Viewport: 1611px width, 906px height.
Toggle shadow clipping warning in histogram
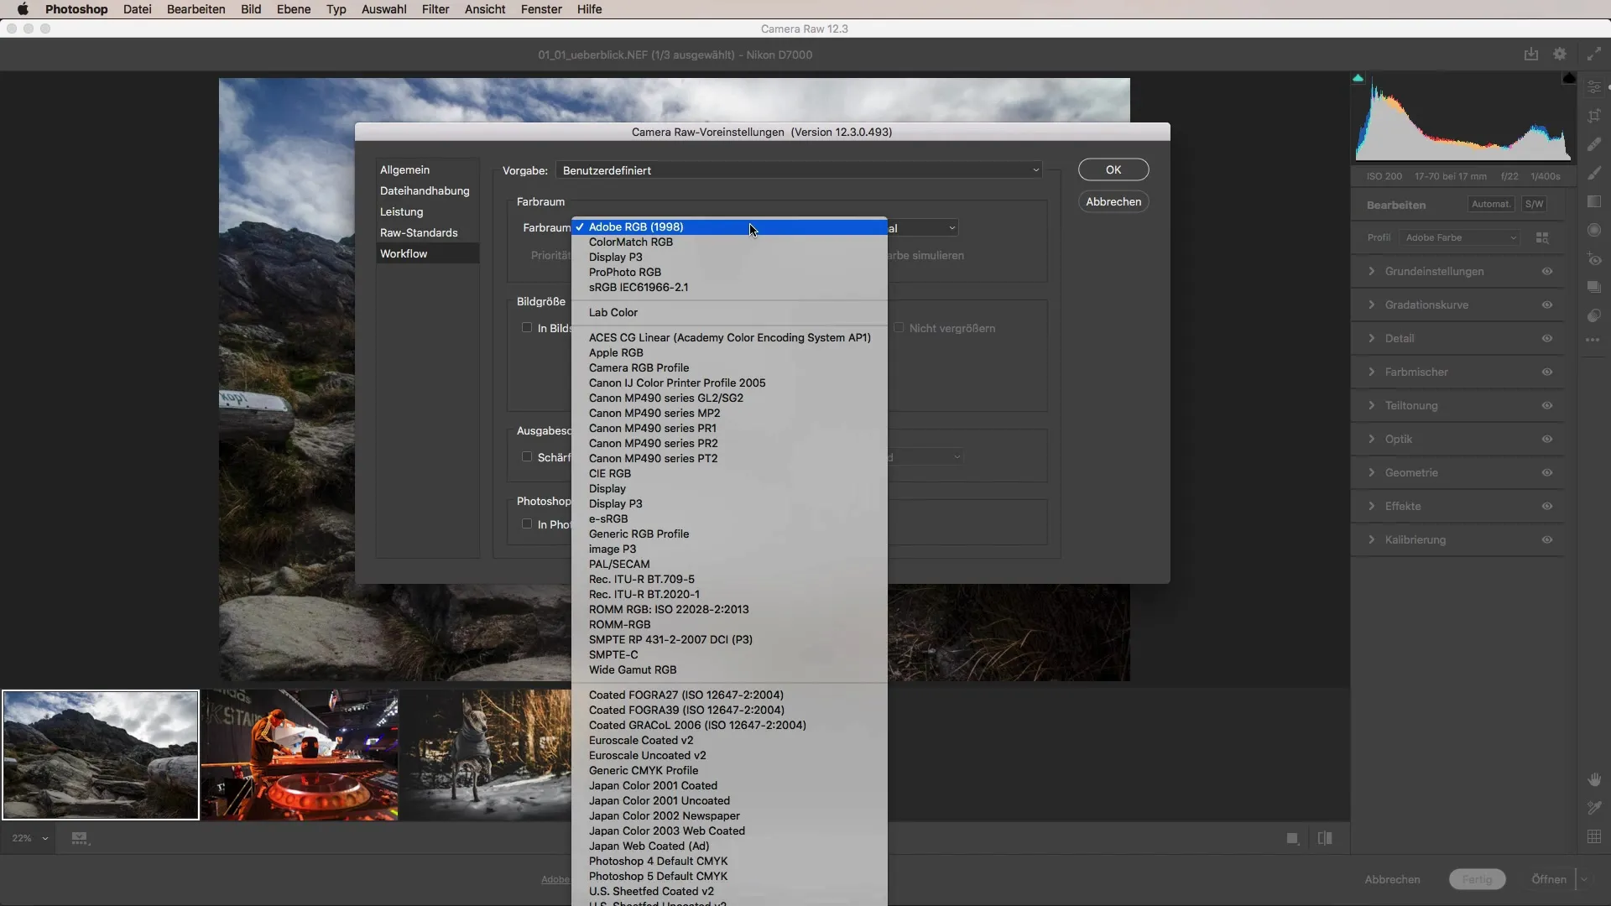coord(1358,78)
